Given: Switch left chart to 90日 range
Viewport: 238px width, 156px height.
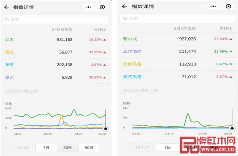Looking at the screenshot, I should (89, 148).
